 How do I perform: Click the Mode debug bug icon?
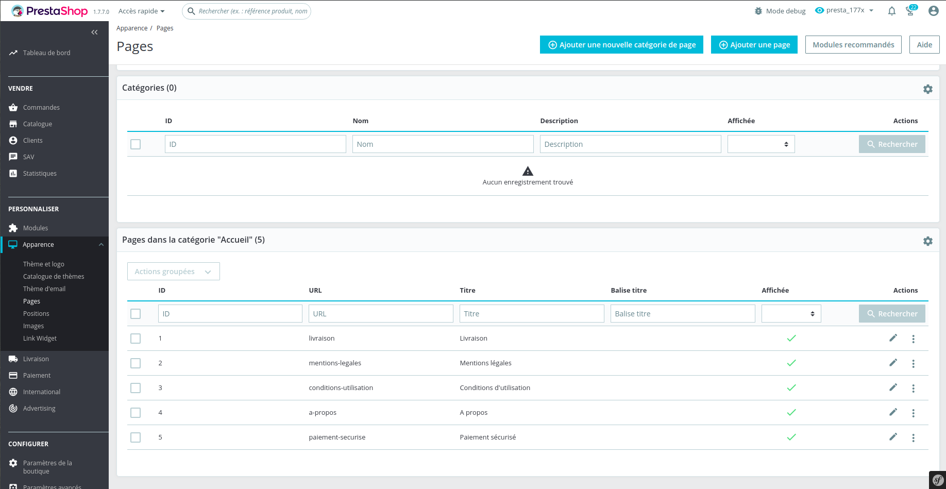click(x=757, y=11)
